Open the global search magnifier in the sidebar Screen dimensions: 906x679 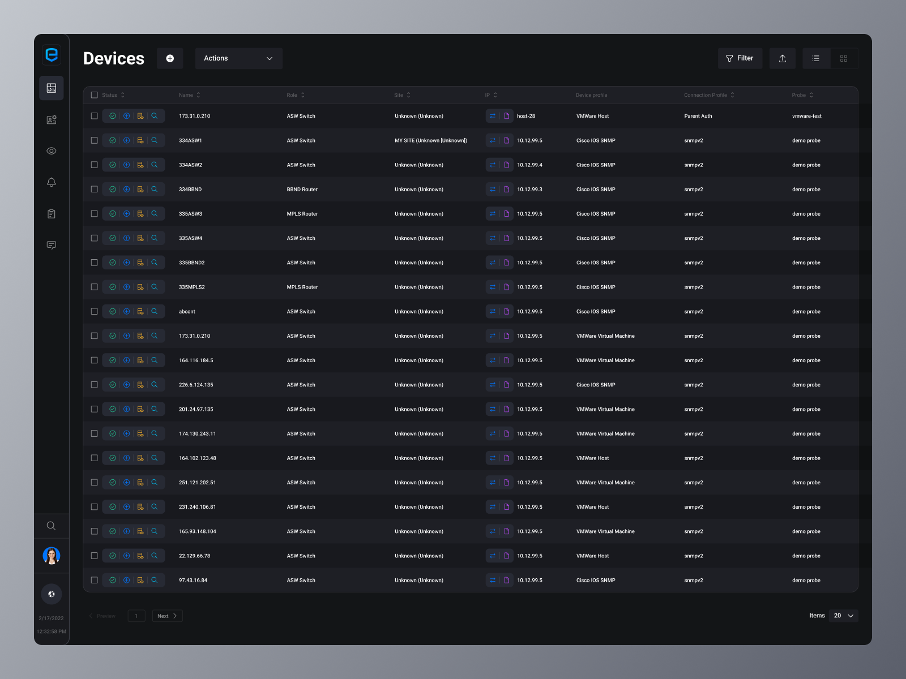tap(52, 526)
